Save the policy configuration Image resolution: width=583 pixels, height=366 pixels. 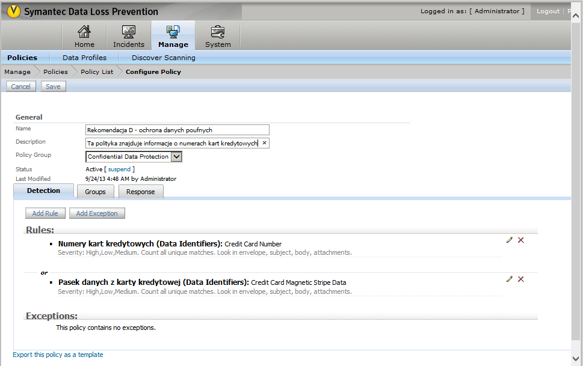pyautogui.click(x=53, y=87)
